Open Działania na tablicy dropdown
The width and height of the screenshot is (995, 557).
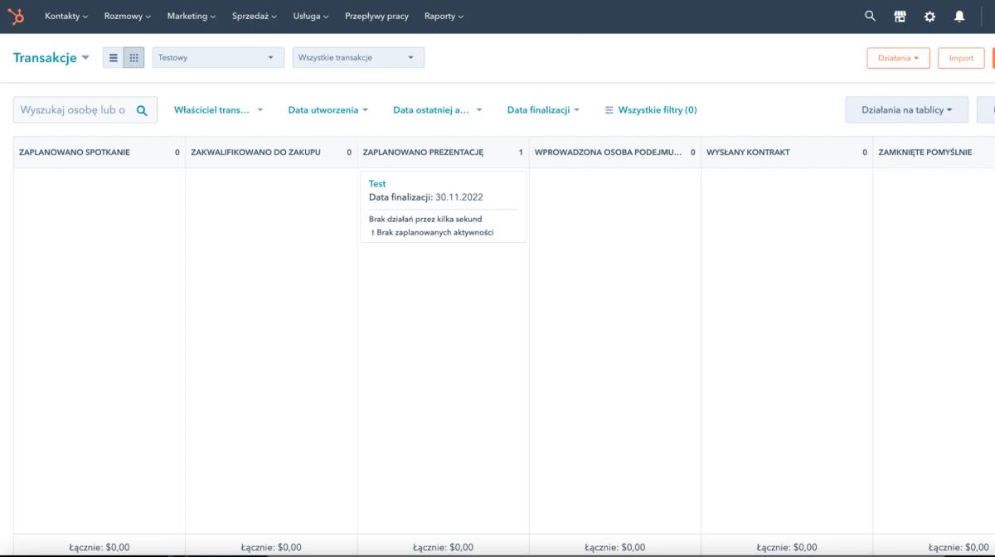(907, 109)
